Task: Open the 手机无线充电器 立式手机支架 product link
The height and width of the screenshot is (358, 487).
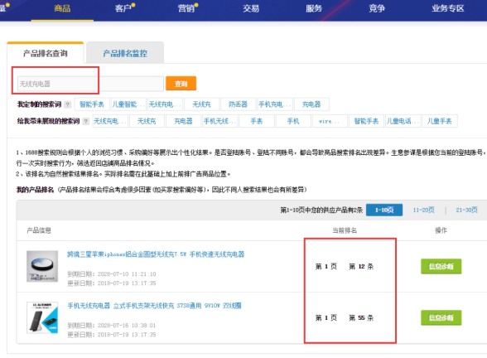Action: point(154,306)
